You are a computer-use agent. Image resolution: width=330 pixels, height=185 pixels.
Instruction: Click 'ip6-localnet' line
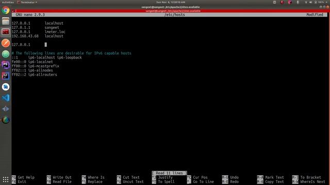(40, 62)
